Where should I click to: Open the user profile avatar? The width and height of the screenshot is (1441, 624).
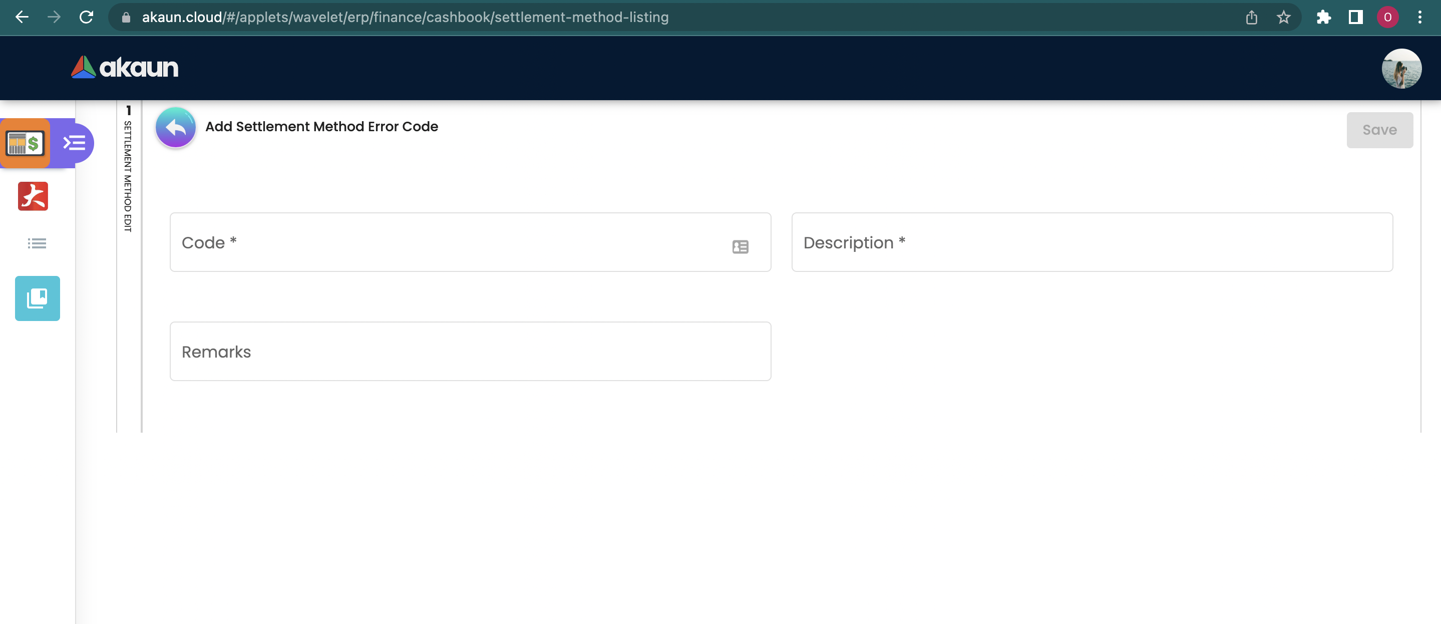tap(1401, 68)
